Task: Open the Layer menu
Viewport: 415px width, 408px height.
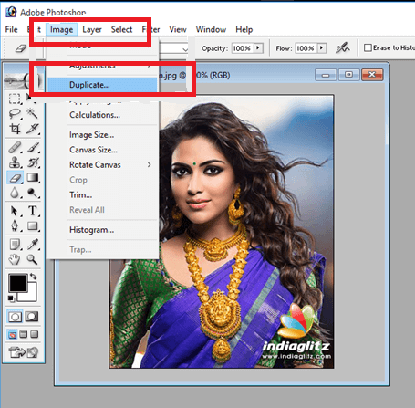Action: (92, 29)
